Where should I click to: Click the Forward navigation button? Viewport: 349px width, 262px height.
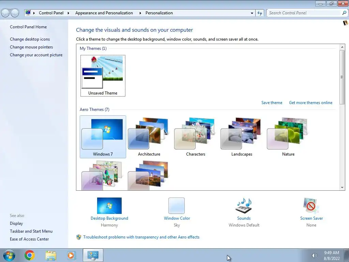[15, 13]
